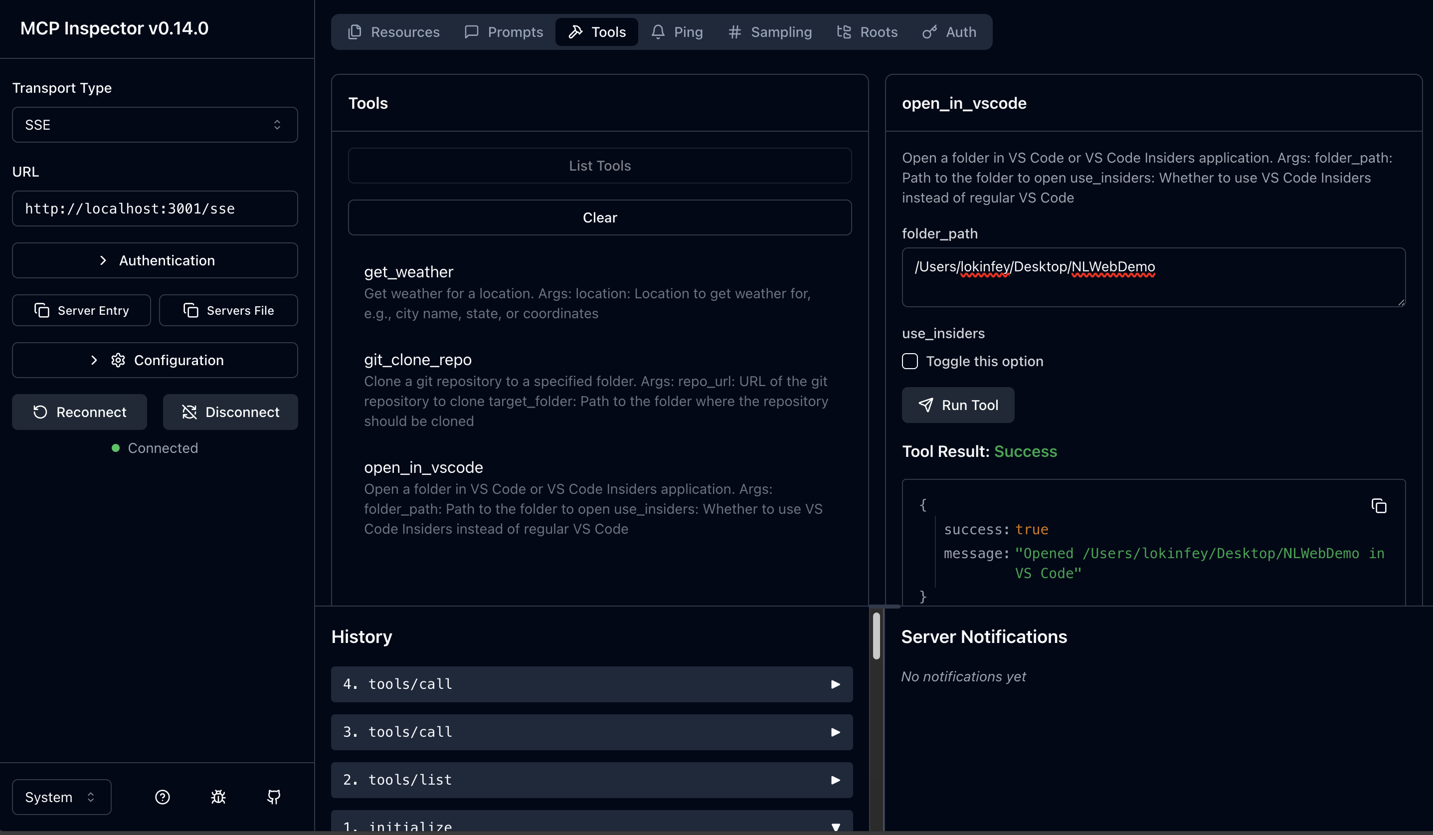Image resolution: width=1433 pixels, height=835 pixels.
Task: Click the 'true' success value
Action: click(1032, 529)
